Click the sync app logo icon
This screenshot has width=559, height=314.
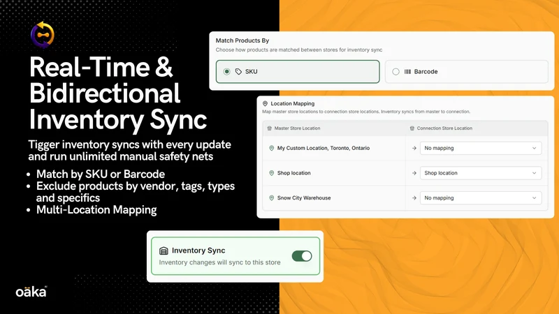point(43,34)
